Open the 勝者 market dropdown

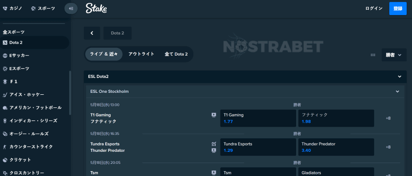pyautogui.click(x=394, y=55)
